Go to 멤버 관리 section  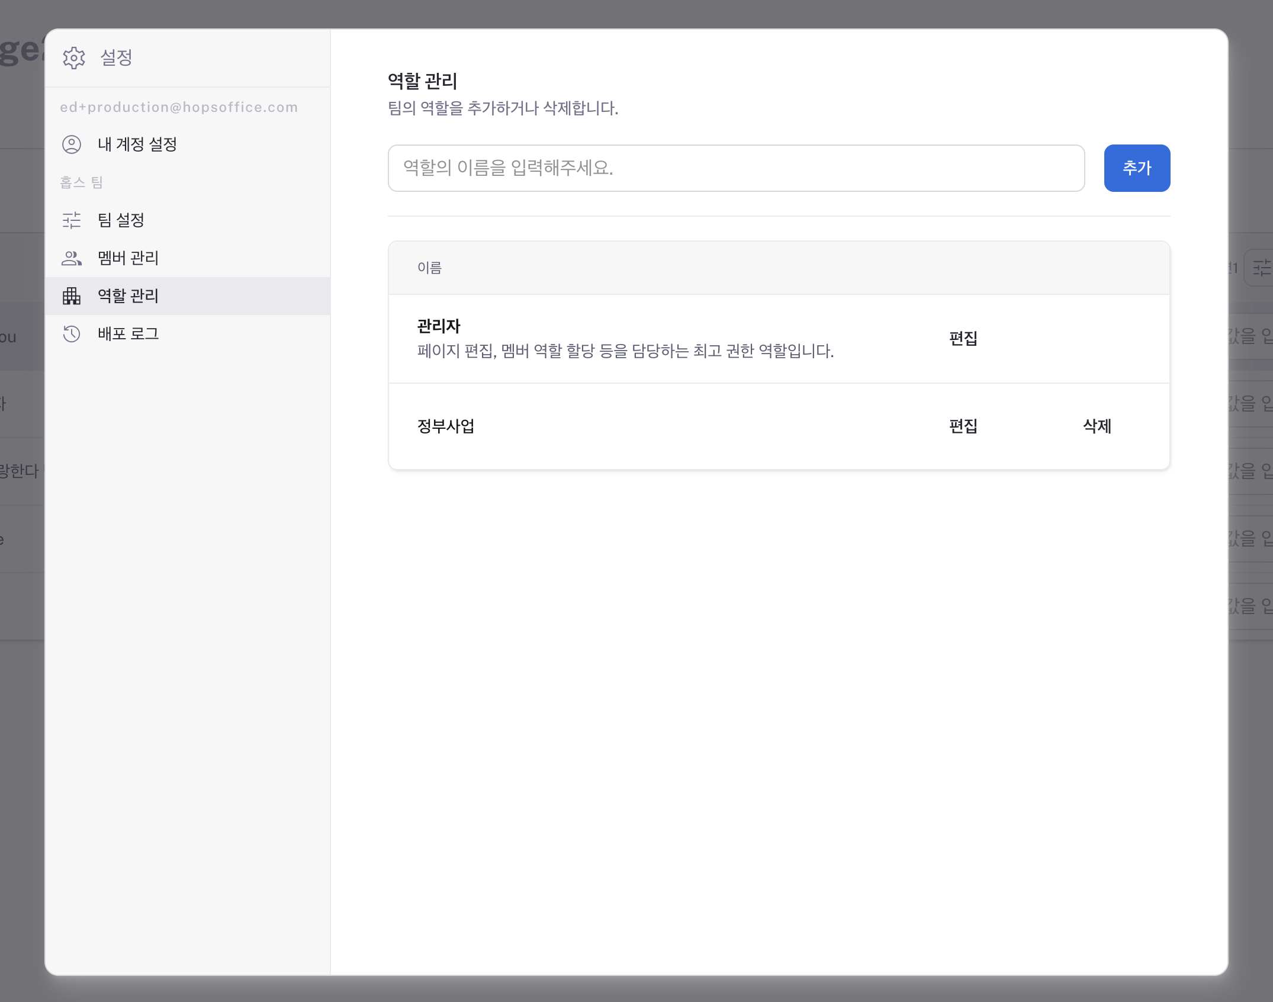(188, 258)
